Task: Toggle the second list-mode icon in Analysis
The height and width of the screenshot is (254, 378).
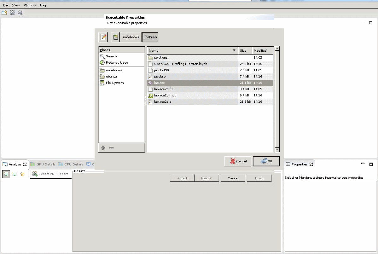Action: (14, 174)
